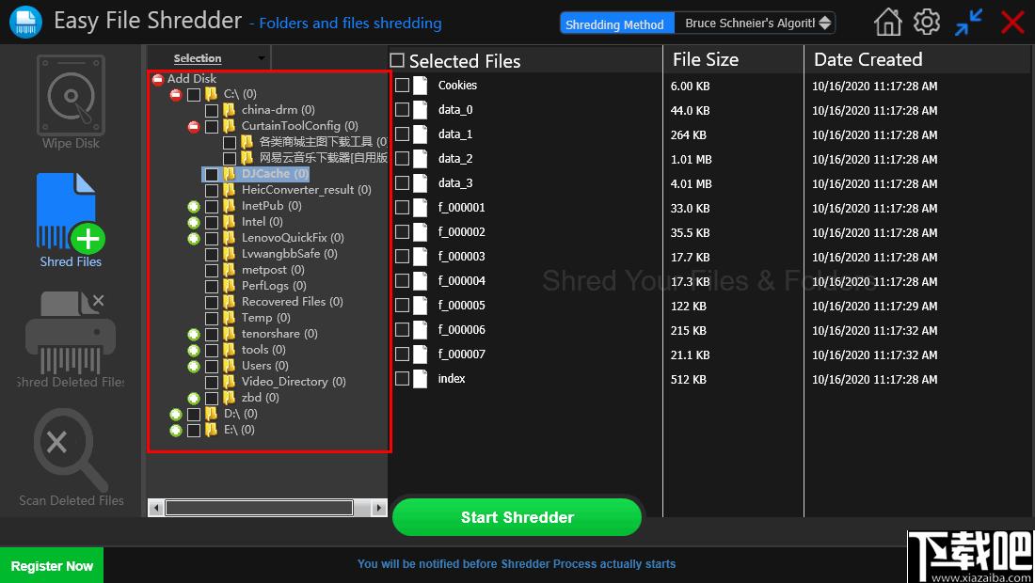Click the right arrow of tree scrollbar
Viewport: 1035px width, 583px height.
point(379,508)
